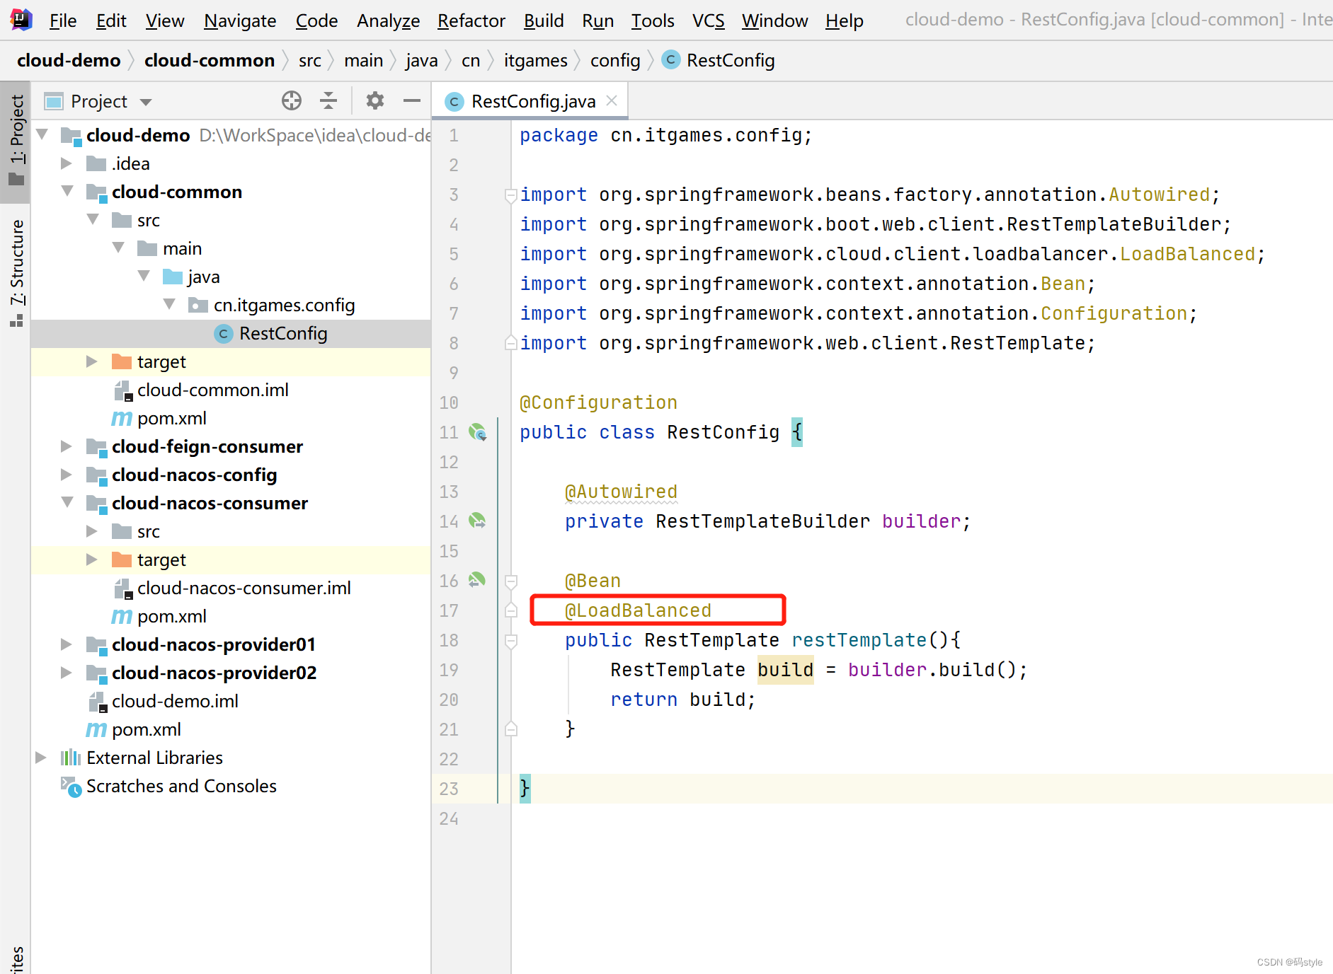Open the File menu
Screen dimensions: 1333x974
63,21
